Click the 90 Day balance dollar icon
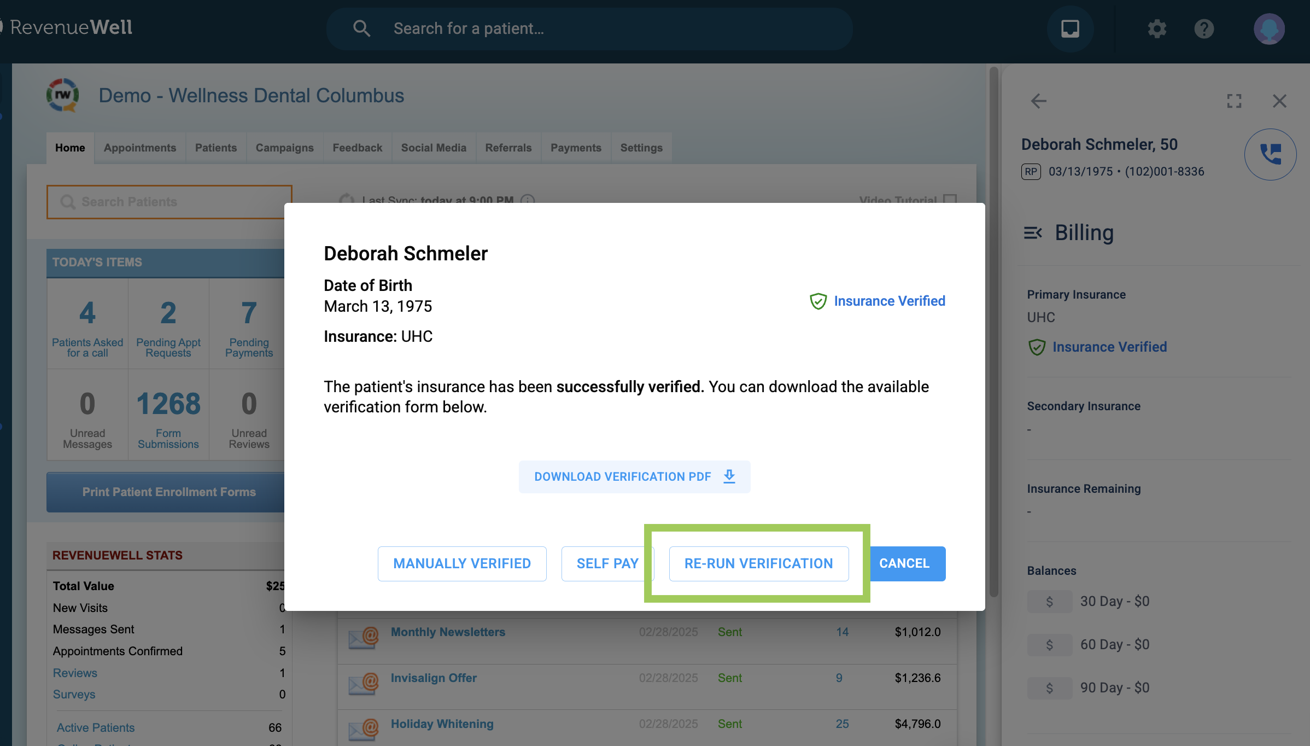1310x746 pixels. point(1049,688)
